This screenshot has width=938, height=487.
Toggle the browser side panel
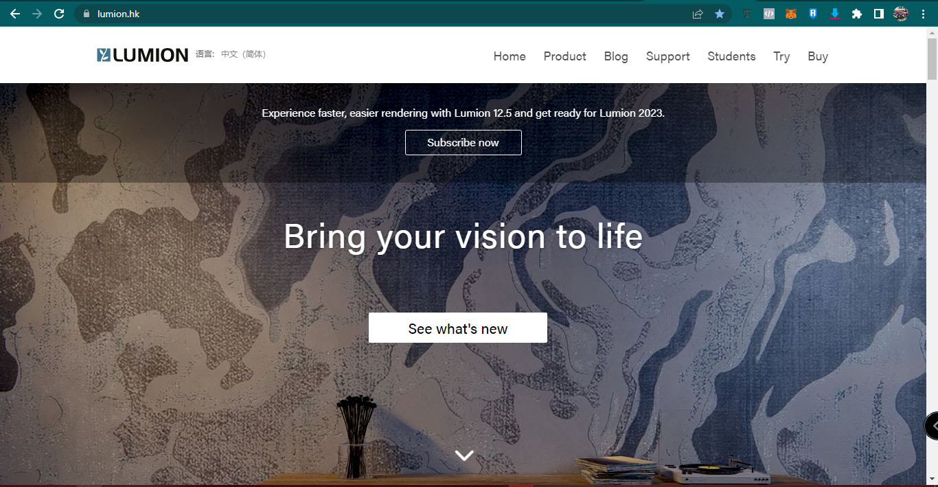[878, 14]
